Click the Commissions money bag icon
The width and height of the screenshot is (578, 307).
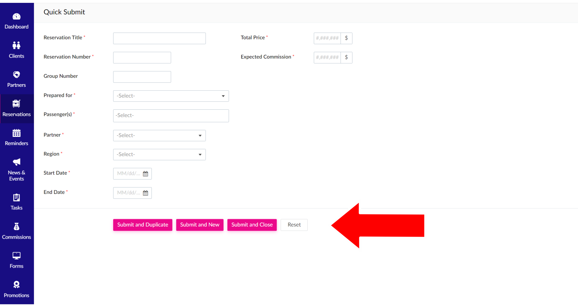[x=16, y=227]
